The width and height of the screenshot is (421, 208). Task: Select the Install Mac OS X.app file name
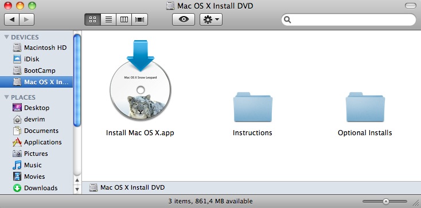[x=140, y=132]
